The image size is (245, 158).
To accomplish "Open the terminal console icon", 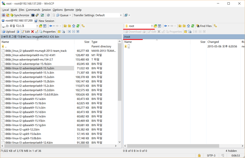I will coord(33,15).
